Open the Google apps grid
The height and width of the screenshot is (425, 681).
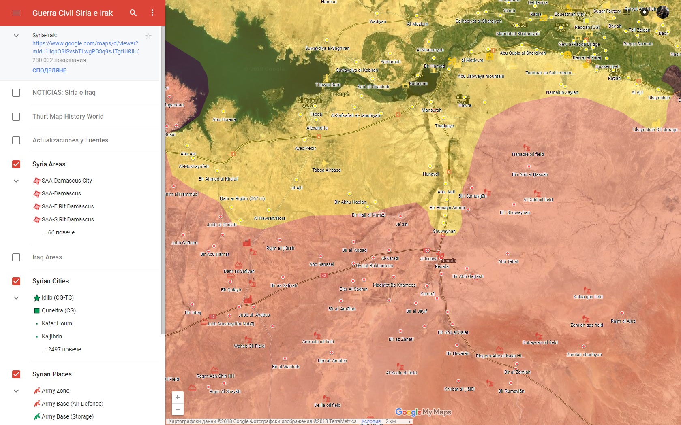pos(626,12)
